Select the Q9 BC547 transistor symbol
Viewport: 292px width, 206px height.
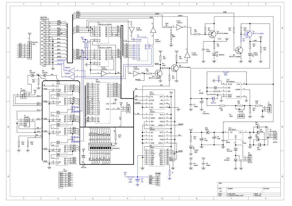click(x=175, y=68)
